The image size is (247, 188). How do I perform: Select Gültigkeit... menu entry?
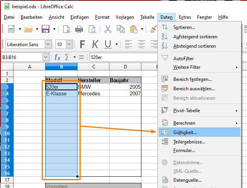click(x=199, y=132)
